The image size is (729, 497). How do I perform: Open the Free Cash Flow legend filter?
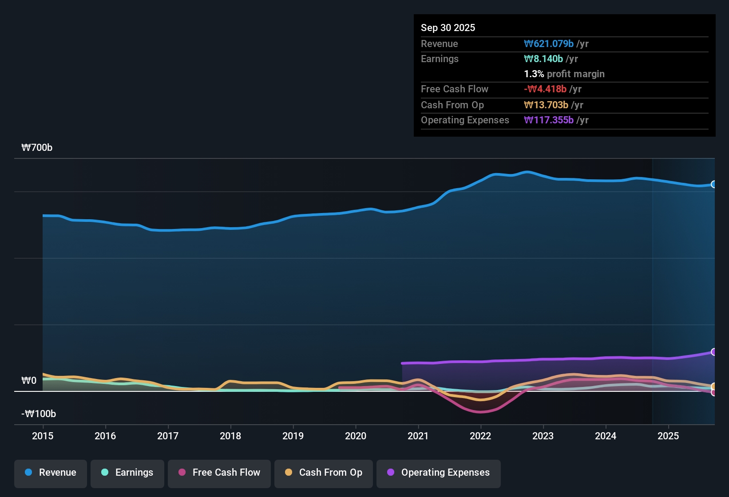[x=219, y=473]
